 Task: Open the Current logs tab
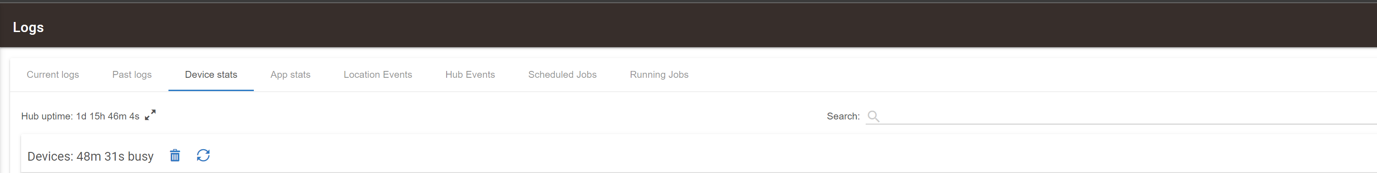[x=53, y=75]
